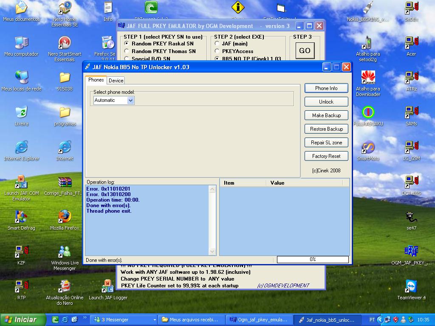Choose the PKEYAccess executable option
This screenshot has width=435, height=326.
click(x=234, y=51)
